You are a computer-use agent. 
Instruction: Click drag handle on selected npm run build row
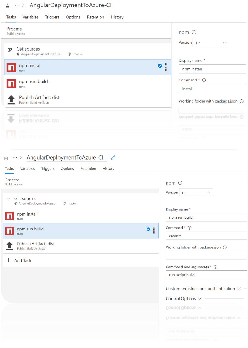154,230
